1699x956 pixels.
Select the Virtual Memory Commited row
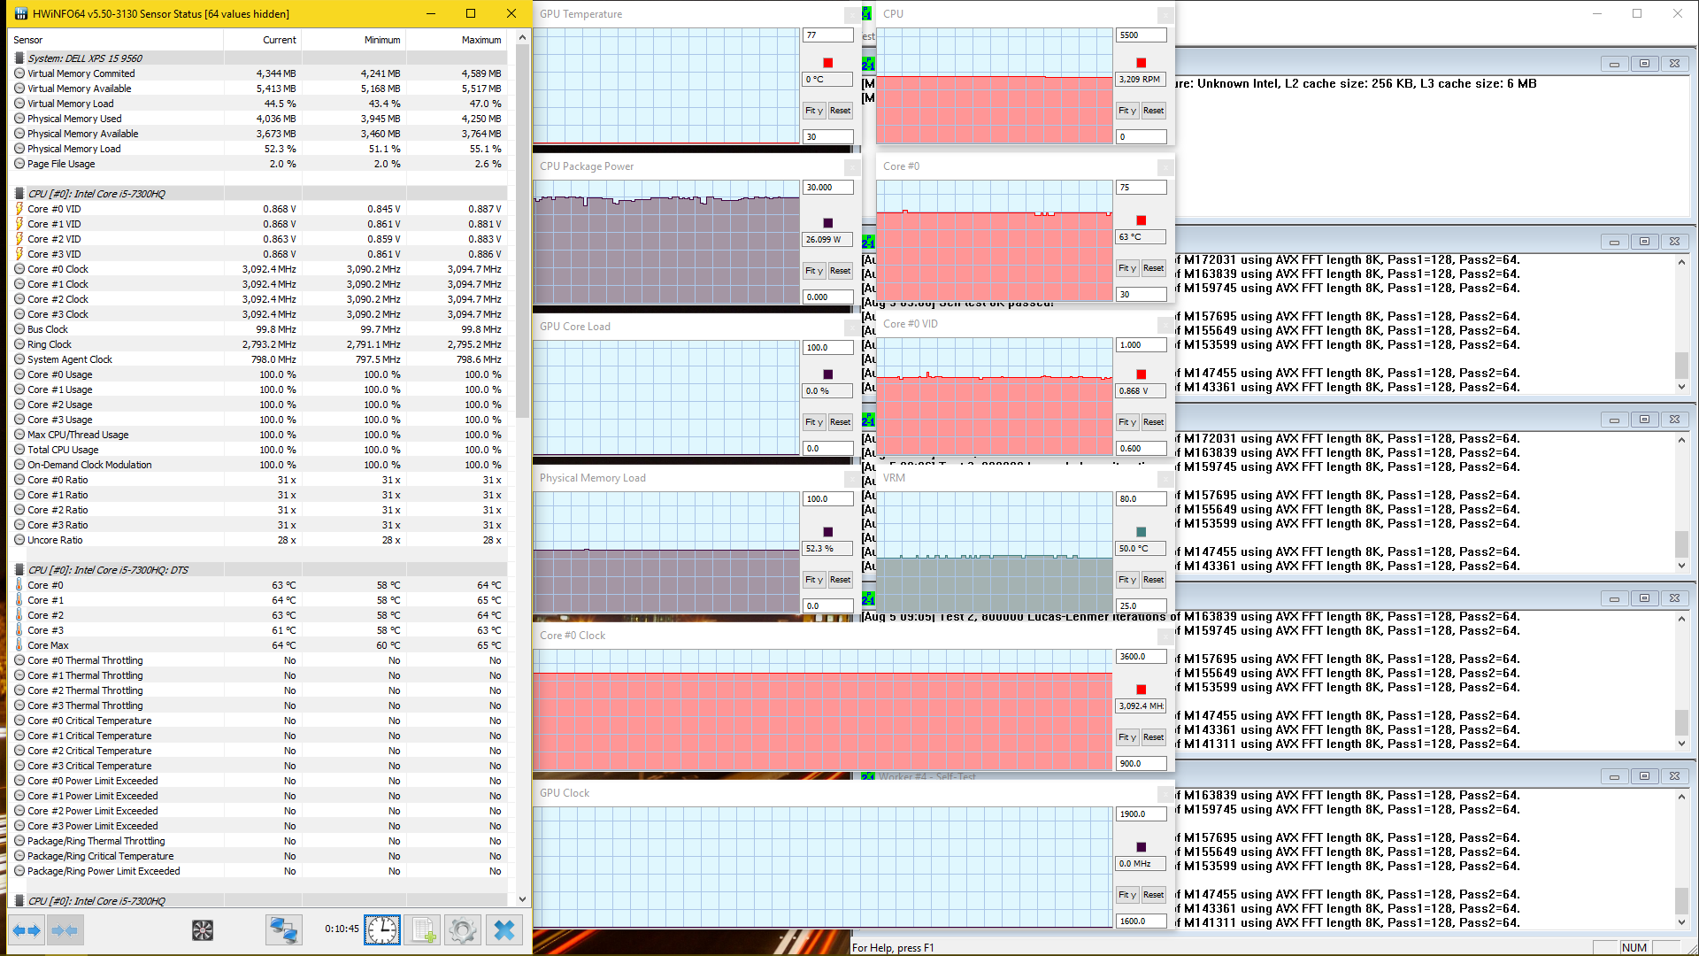tap(258, 73)
